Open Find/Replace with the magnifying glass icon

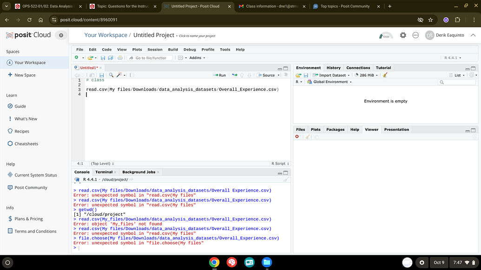point(112,75)
